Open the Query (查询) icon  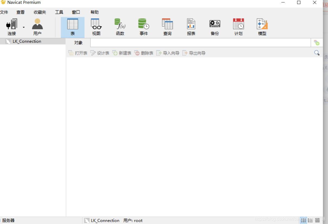click(x=167, y=27)
